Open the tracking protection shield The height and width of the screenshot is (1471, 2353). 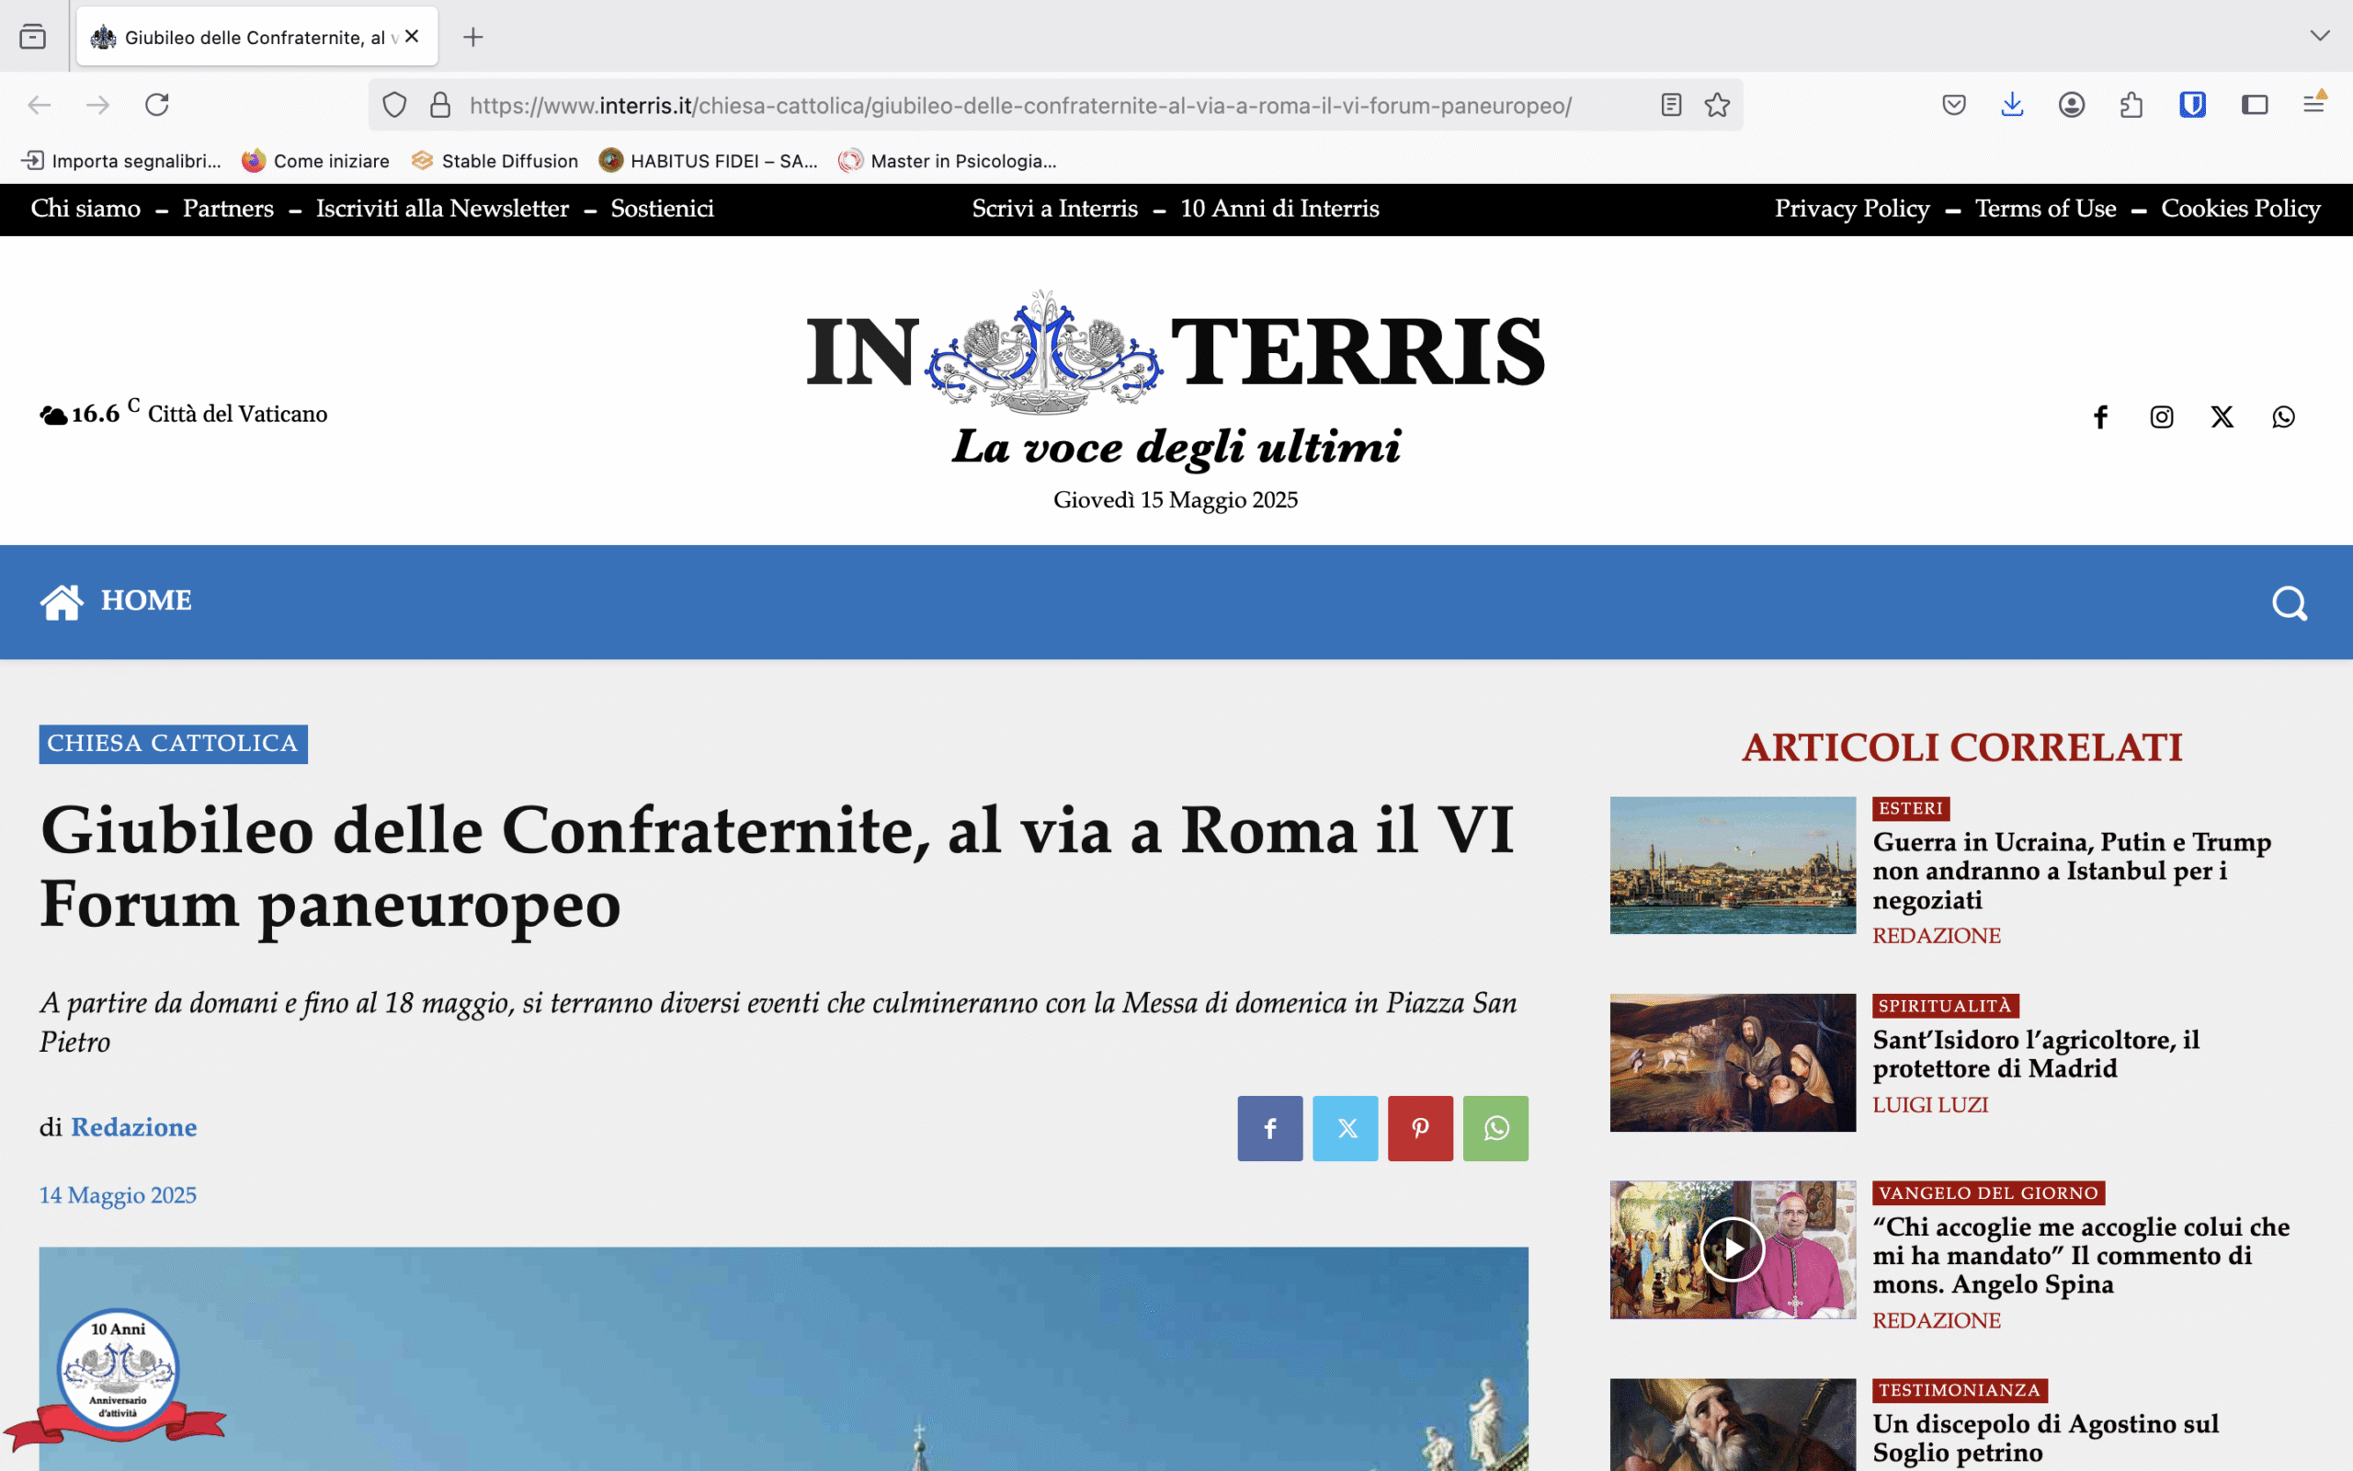(x=393, y=104)
